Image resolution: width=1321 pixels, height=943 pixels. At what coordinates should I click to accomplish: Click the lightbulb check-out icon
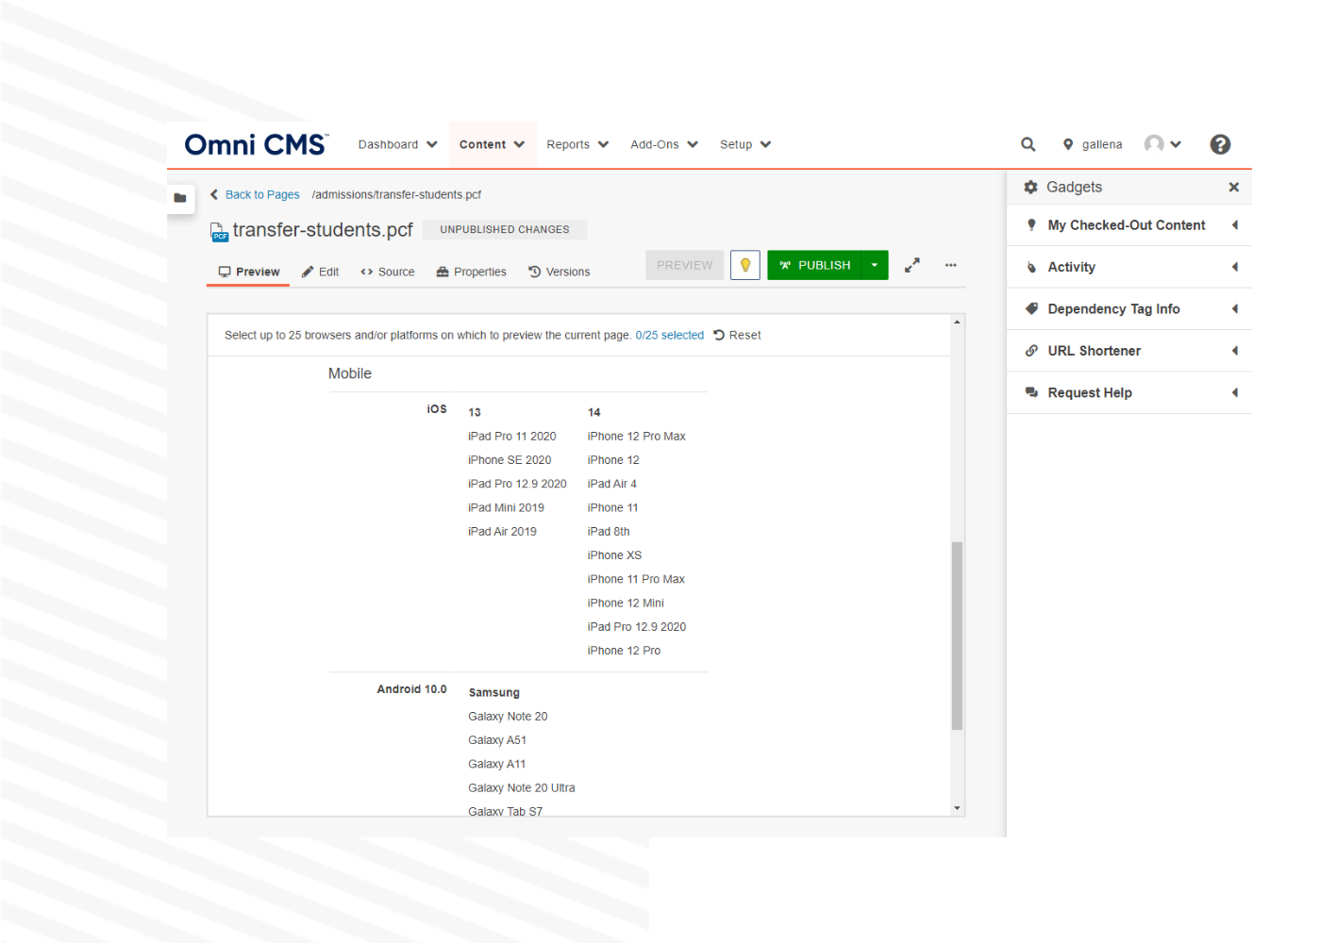(745, 265)
